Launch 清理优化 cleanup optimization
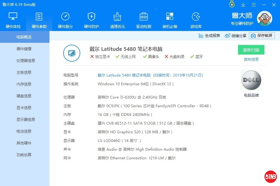 pyautogui.click(x=117, y=19)
